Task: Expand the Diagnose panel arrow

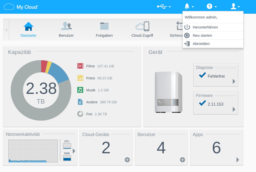Action: 234,81
